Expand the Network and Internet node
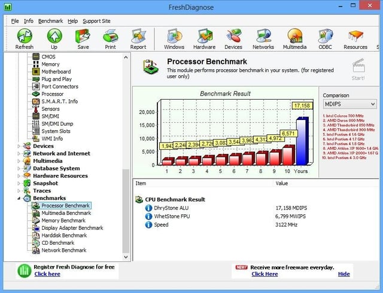The height and width of the screenshot is (293, 383). tap(19, 154)
